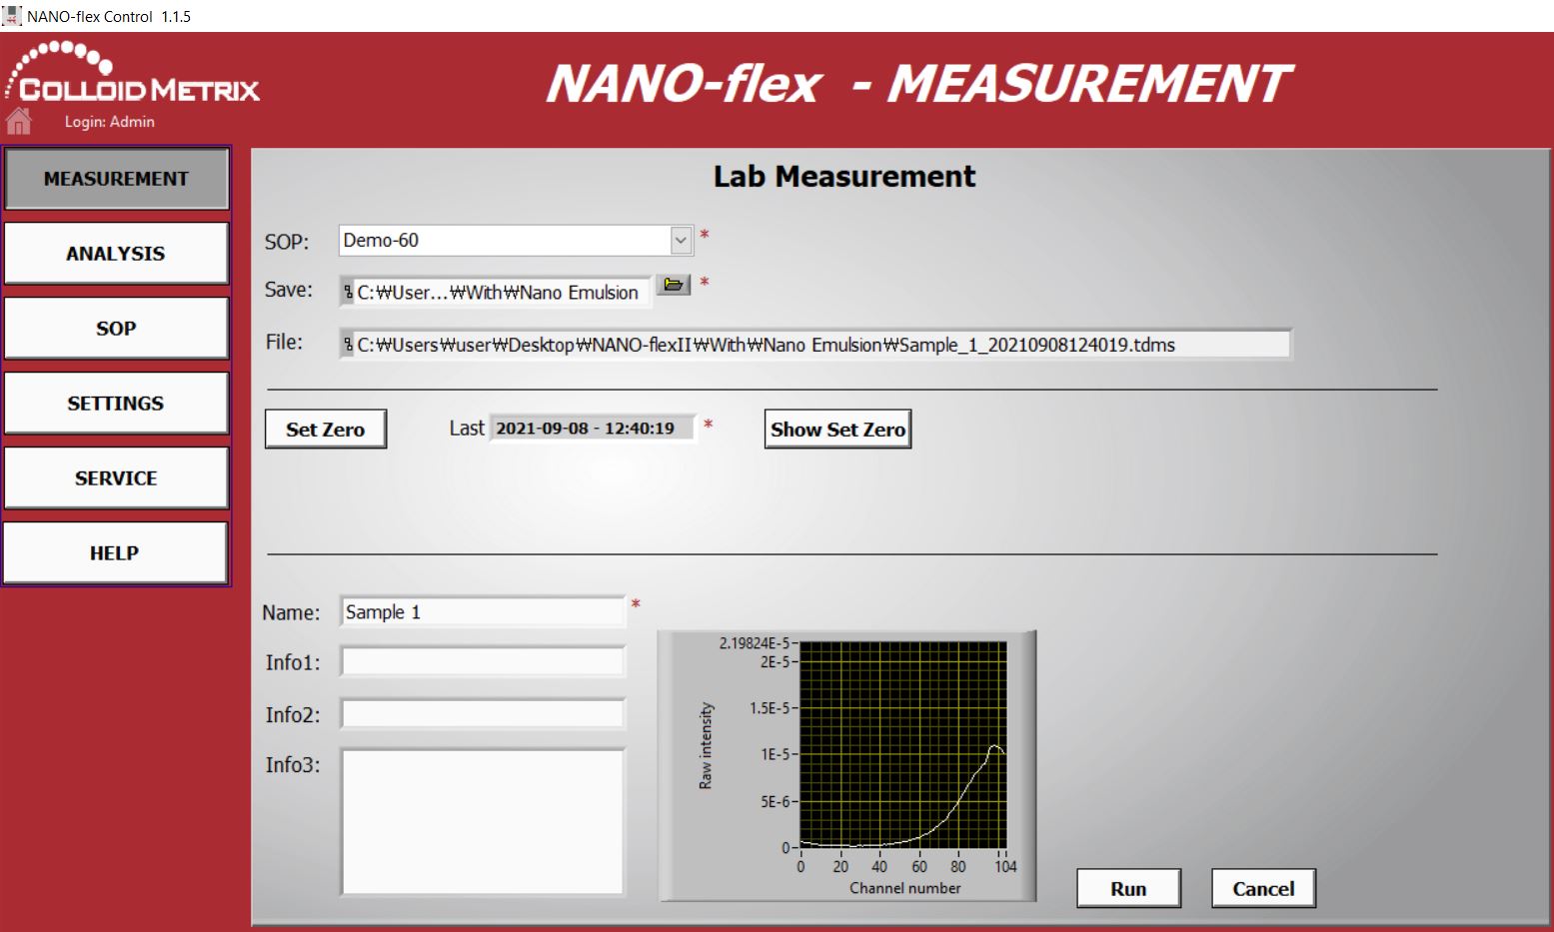Click the 104 x-axis maximum label
The image size is (1554, 932).
(1005, 867)
